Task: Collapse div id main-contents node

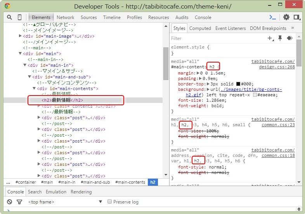Action: tap(34, 89)
